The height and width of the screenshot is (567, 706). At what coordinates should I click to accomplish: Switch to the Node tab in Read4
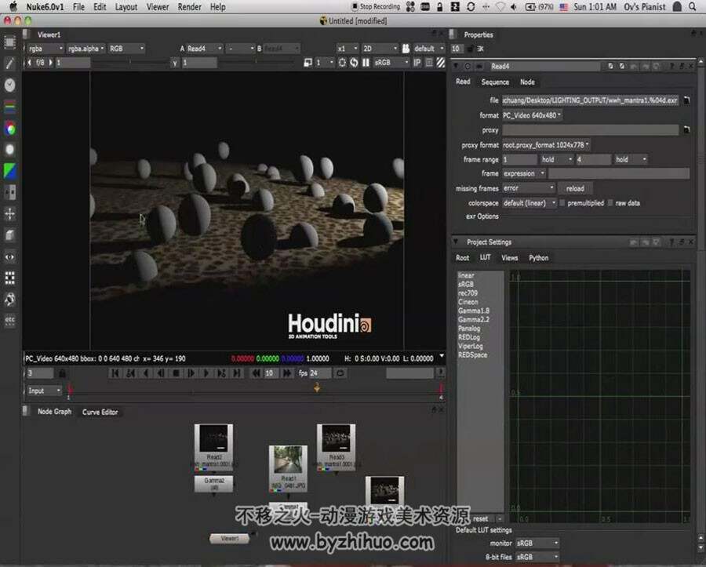[x=527, y=82]
